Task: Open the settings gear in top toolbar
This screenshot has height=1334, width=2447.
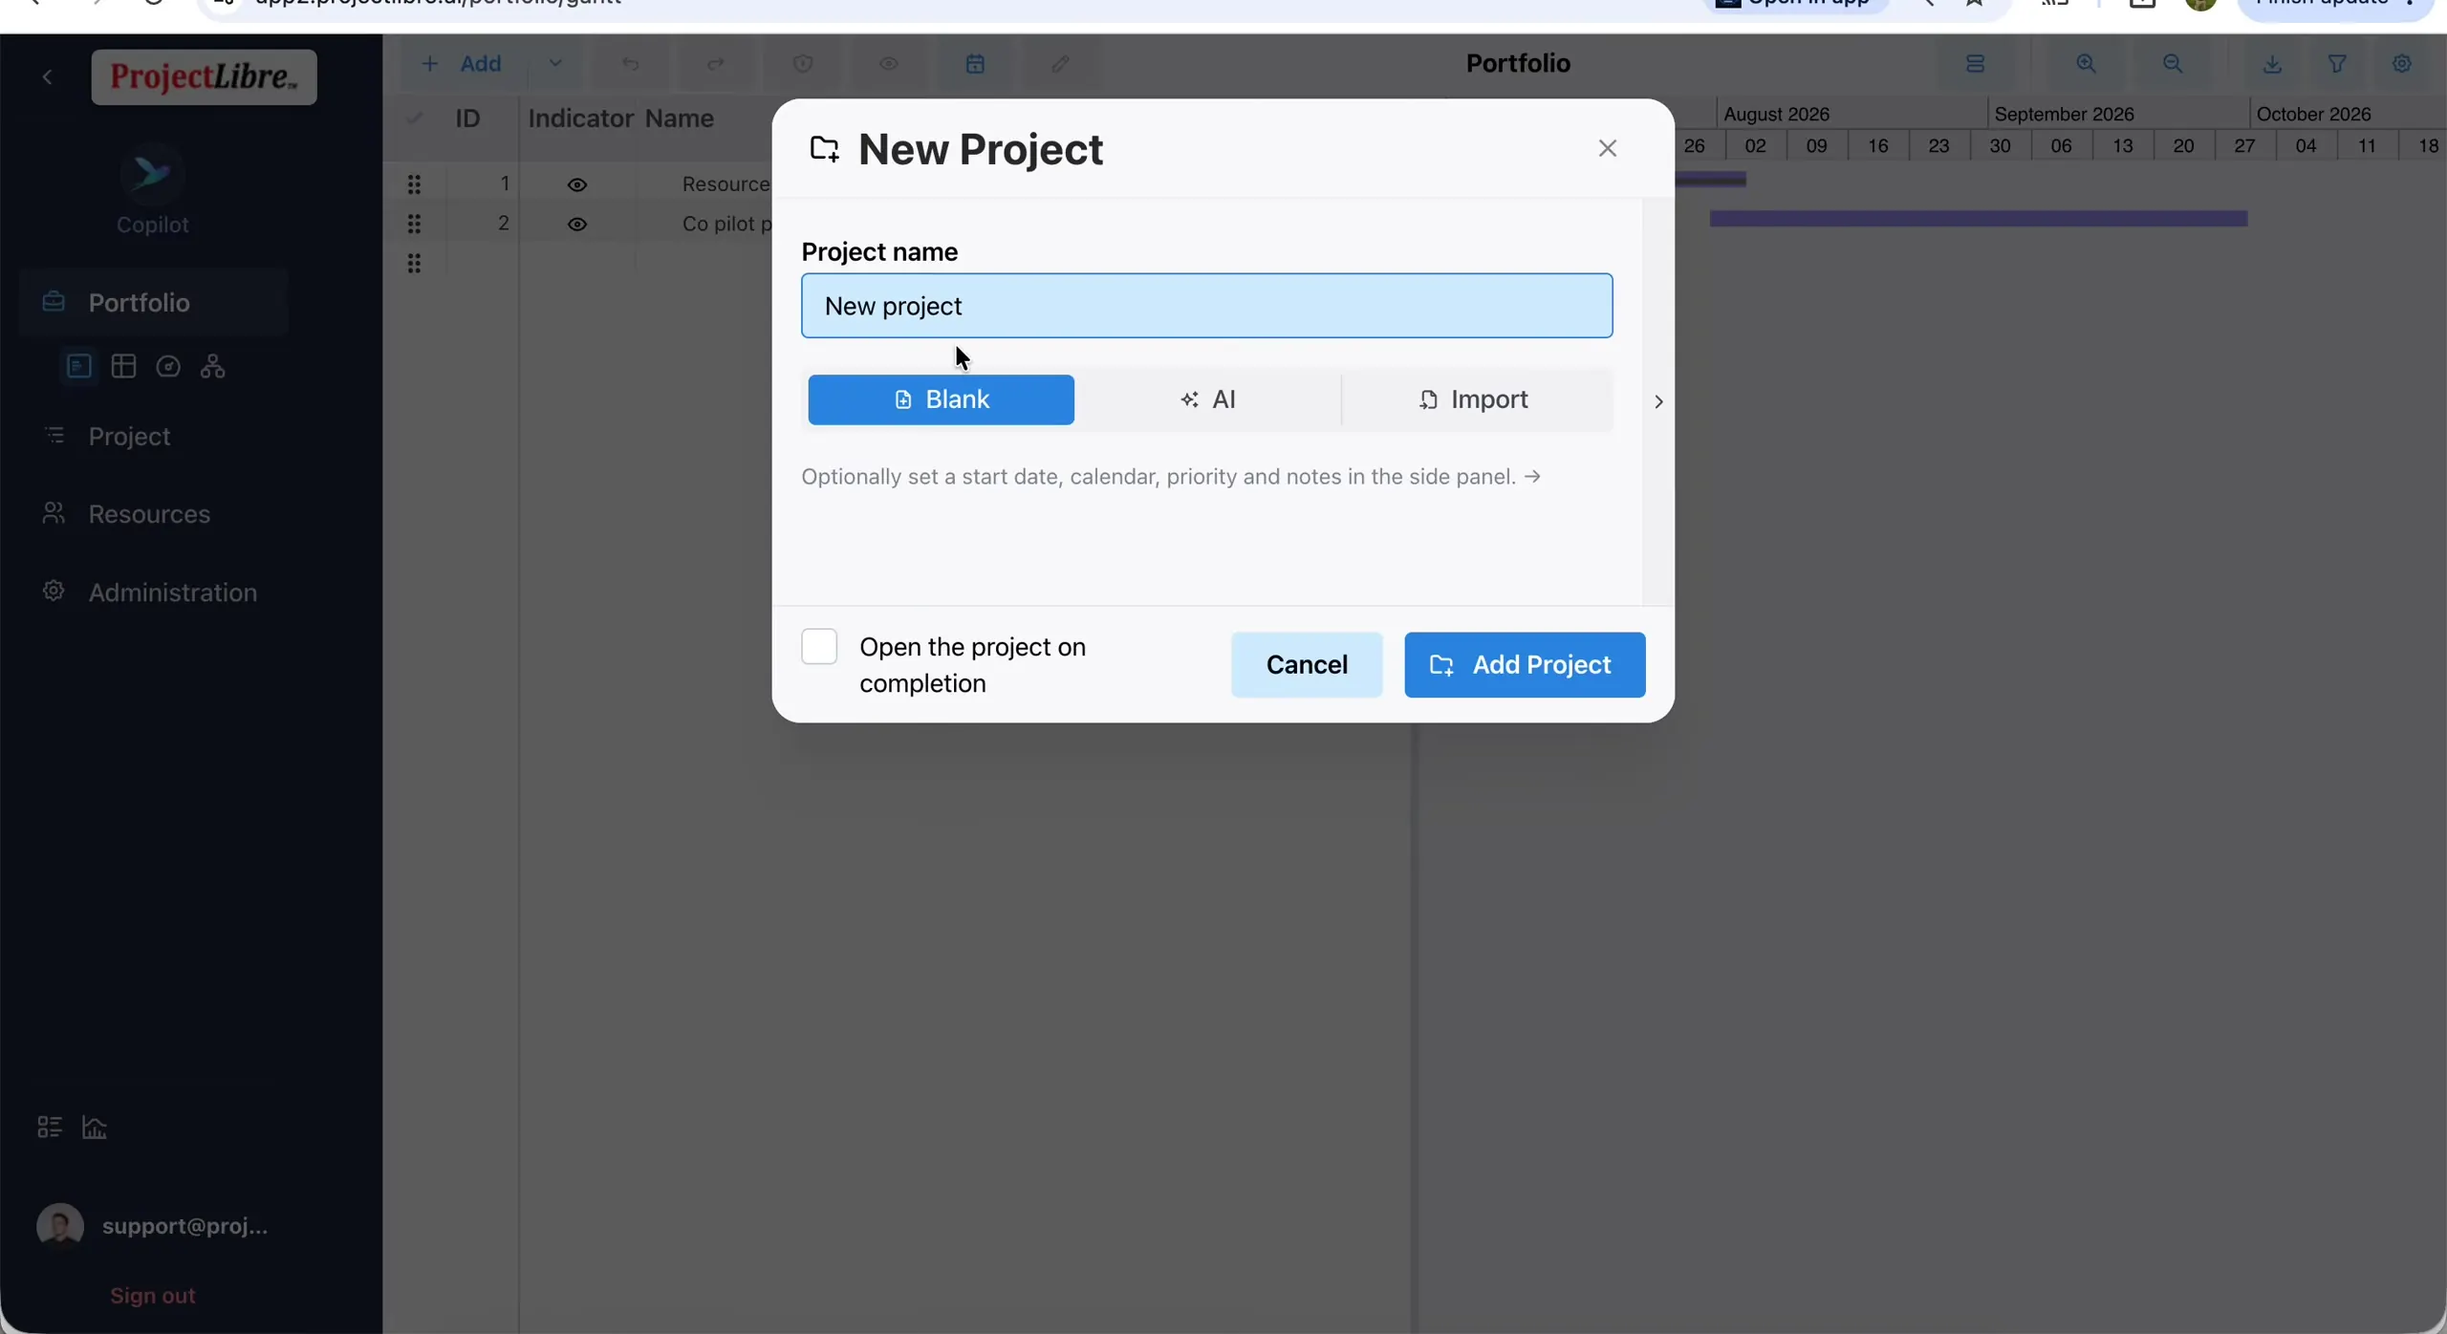Action: 2402,64
